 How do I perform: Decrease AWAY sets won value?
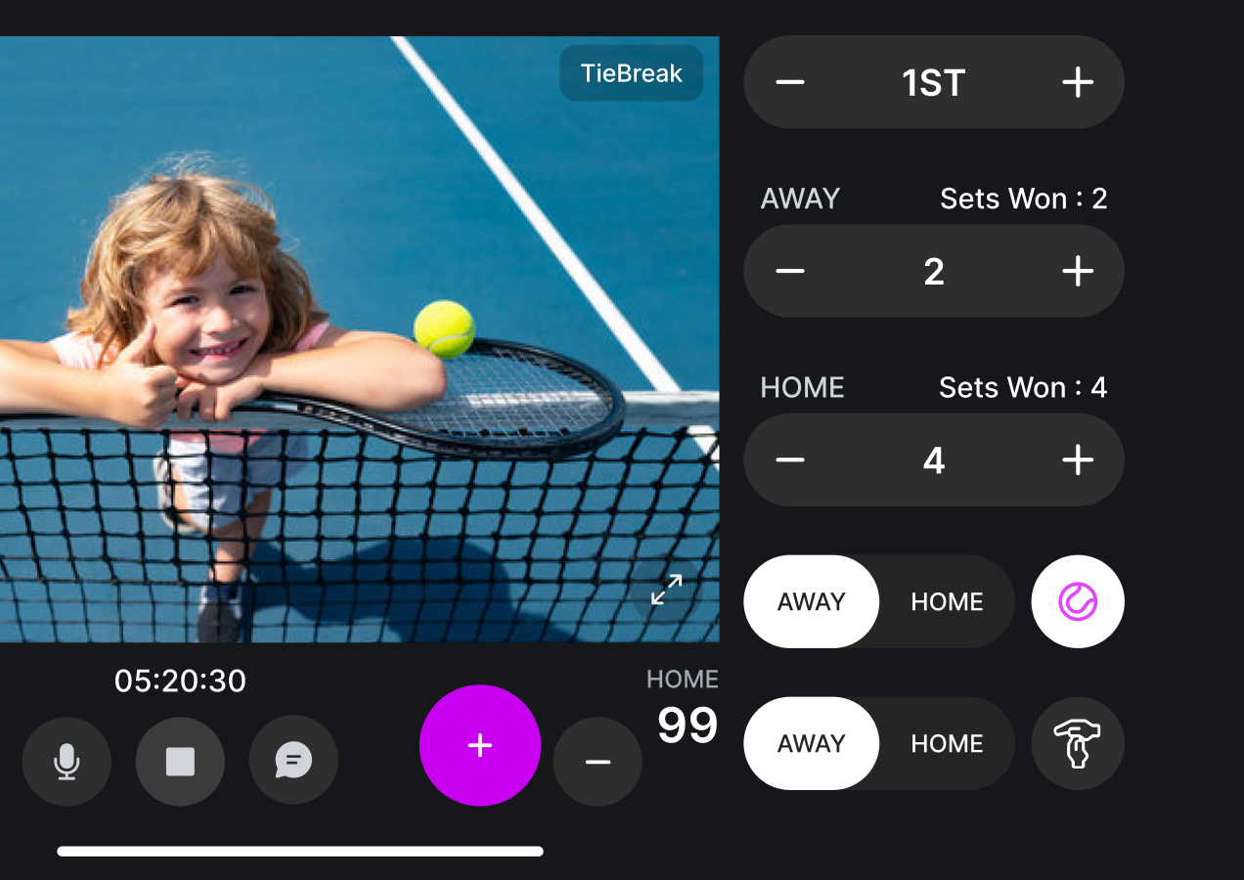click(x=790, y=271)
